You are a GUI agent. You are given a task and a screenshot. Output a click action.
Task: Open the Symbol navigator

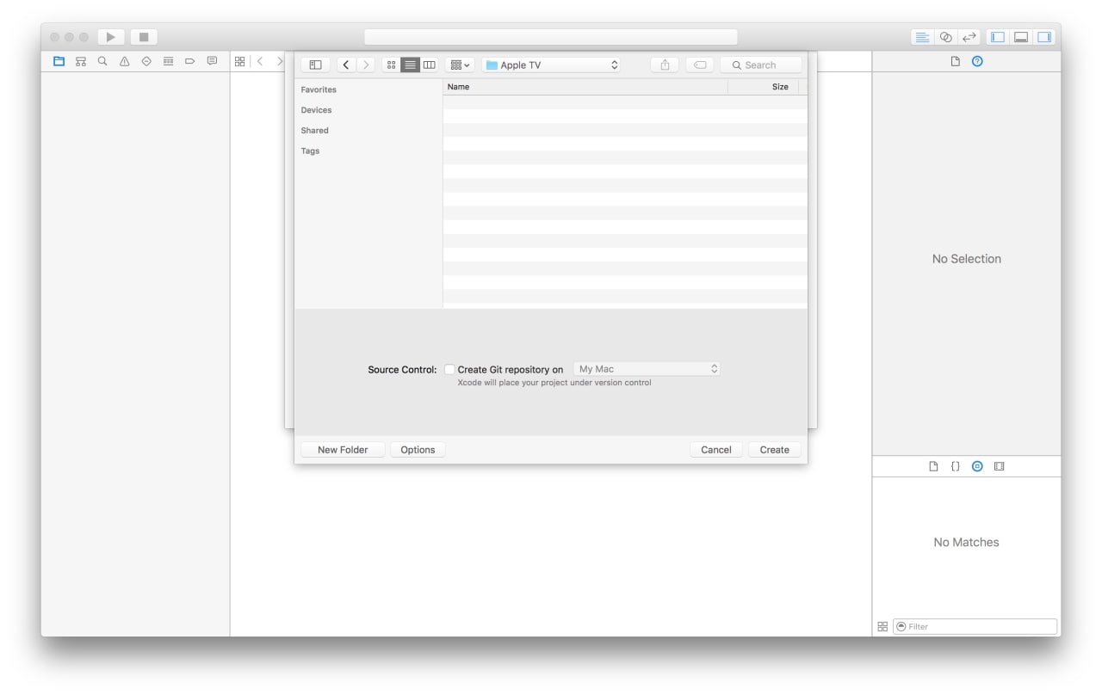(81, 61)
